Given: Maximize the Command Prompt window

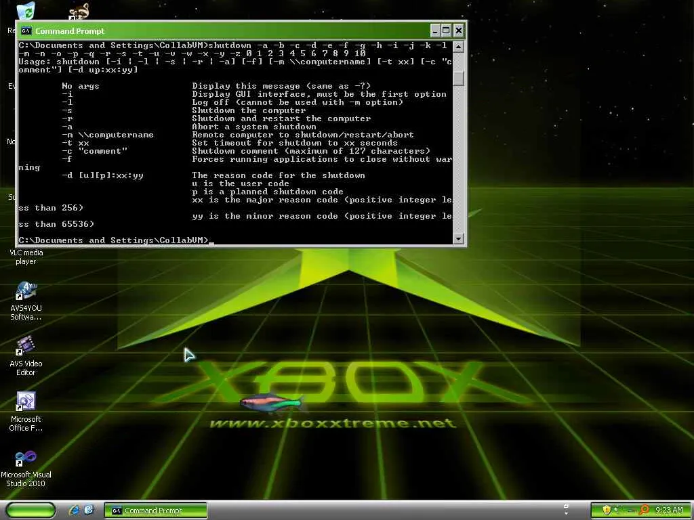Looking at the screenshot, I should [x=446, y=30].
